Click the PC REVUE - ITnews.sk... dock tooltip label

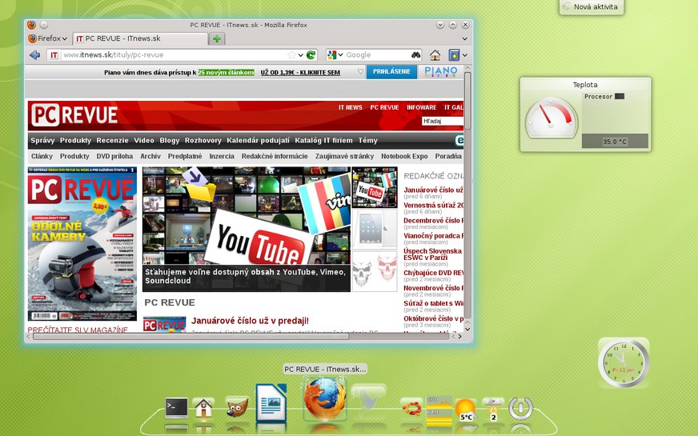pyautogui.click(x=325, y=370)
